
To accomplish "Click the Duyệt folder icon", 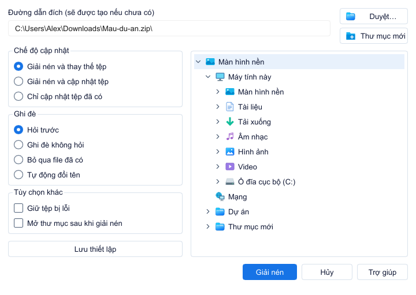I will click(351, 16).
